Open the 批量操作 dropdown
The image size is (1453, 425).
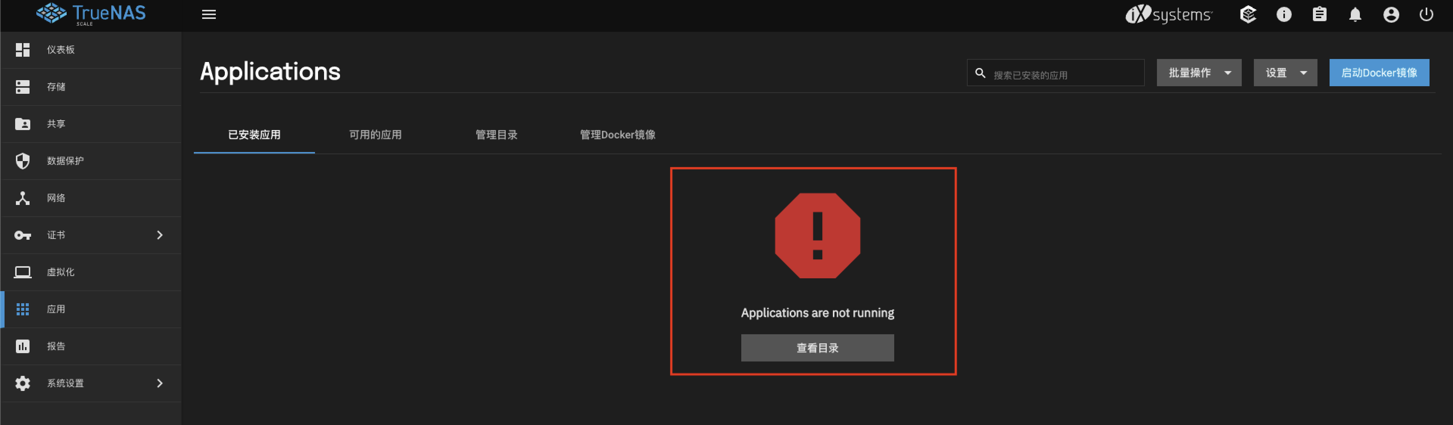(x=1199, y=73)
